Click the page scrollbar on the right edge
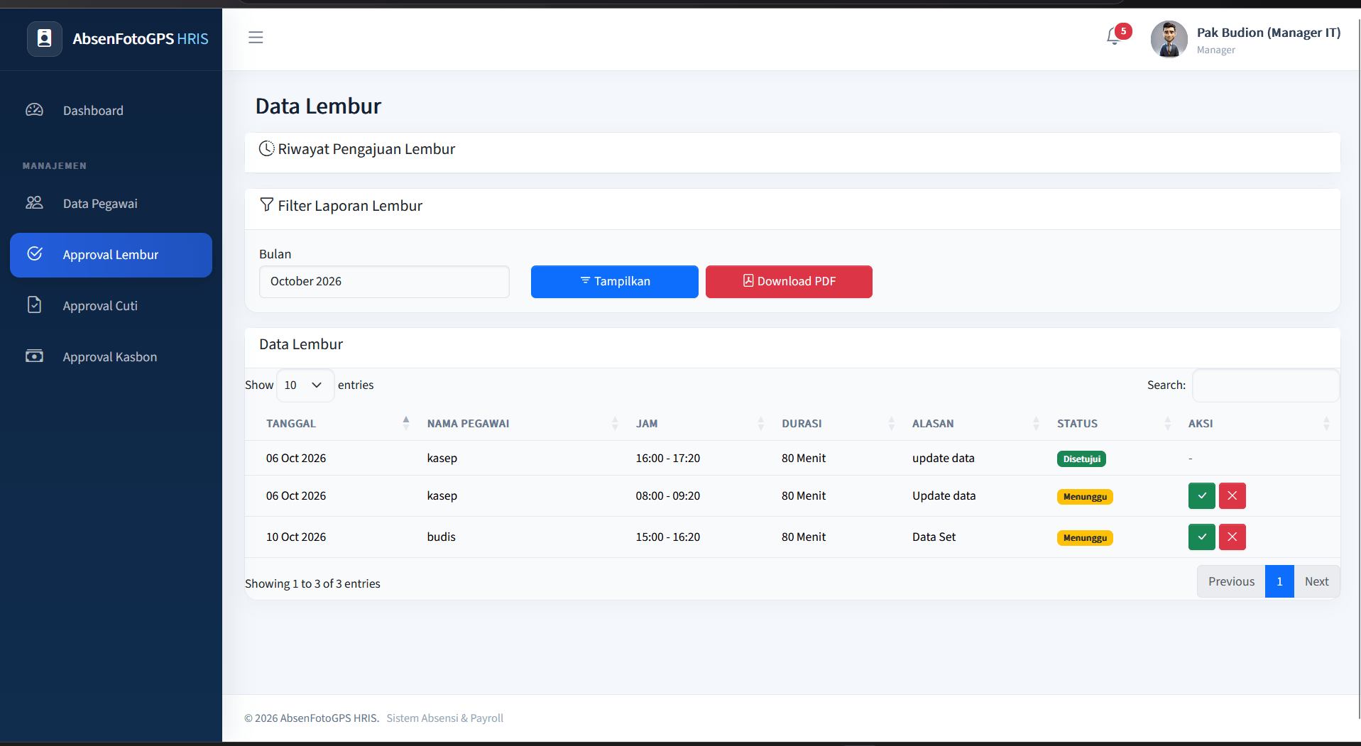This screenshot has width=1361, height=746. (1358, 369)
